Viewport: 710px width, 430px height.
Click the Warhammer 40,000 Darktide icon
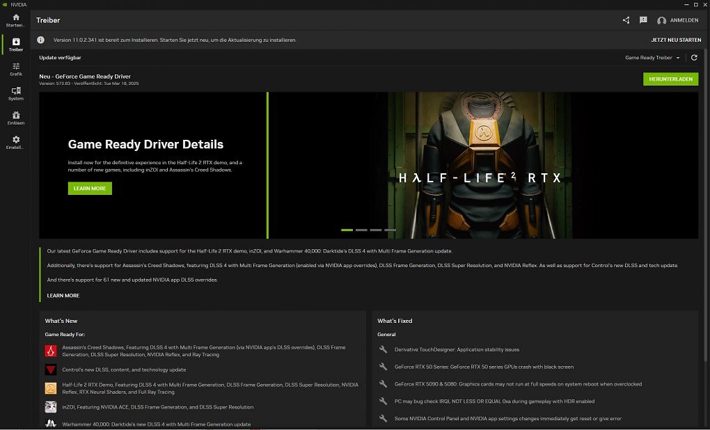[x=51, y=424]
